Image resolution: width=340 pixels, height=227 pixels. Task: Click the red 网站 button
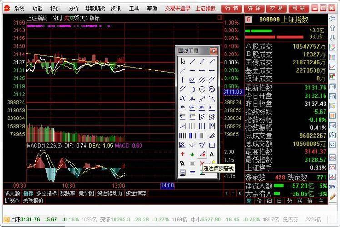tap(299, 9)
